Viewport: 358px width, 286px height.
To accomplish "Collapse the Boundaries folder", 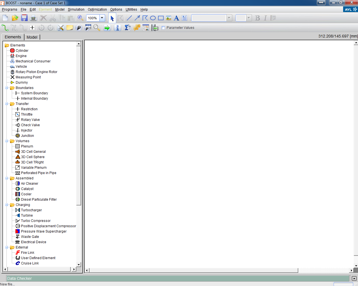I will coord(7,88).
